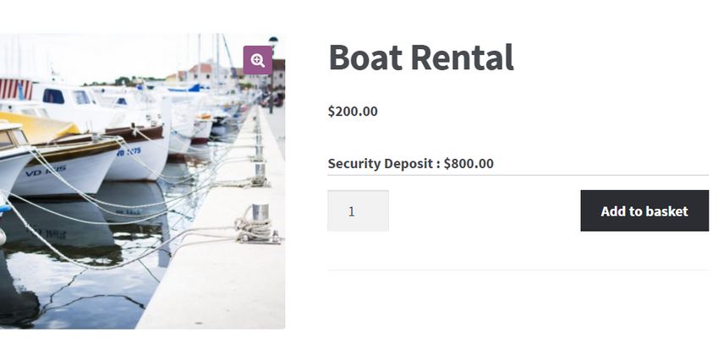Click the divider line under Security Deposit

[x=518, y=175]
